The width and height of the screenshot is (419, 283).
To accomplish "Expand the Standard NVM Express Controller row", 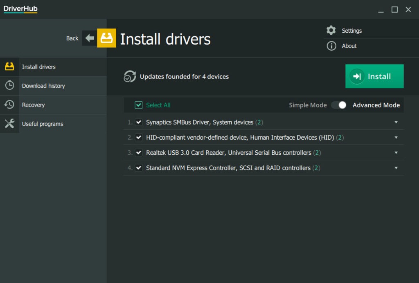I will [x=396, y=168].
